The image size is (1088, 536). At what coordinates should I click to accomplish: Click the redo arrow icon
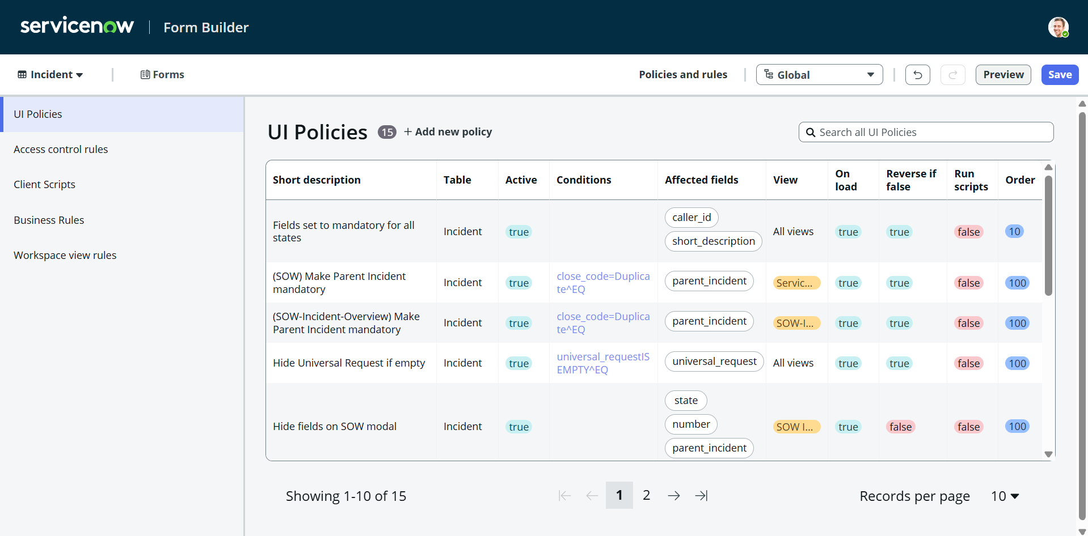coord(952,75)
